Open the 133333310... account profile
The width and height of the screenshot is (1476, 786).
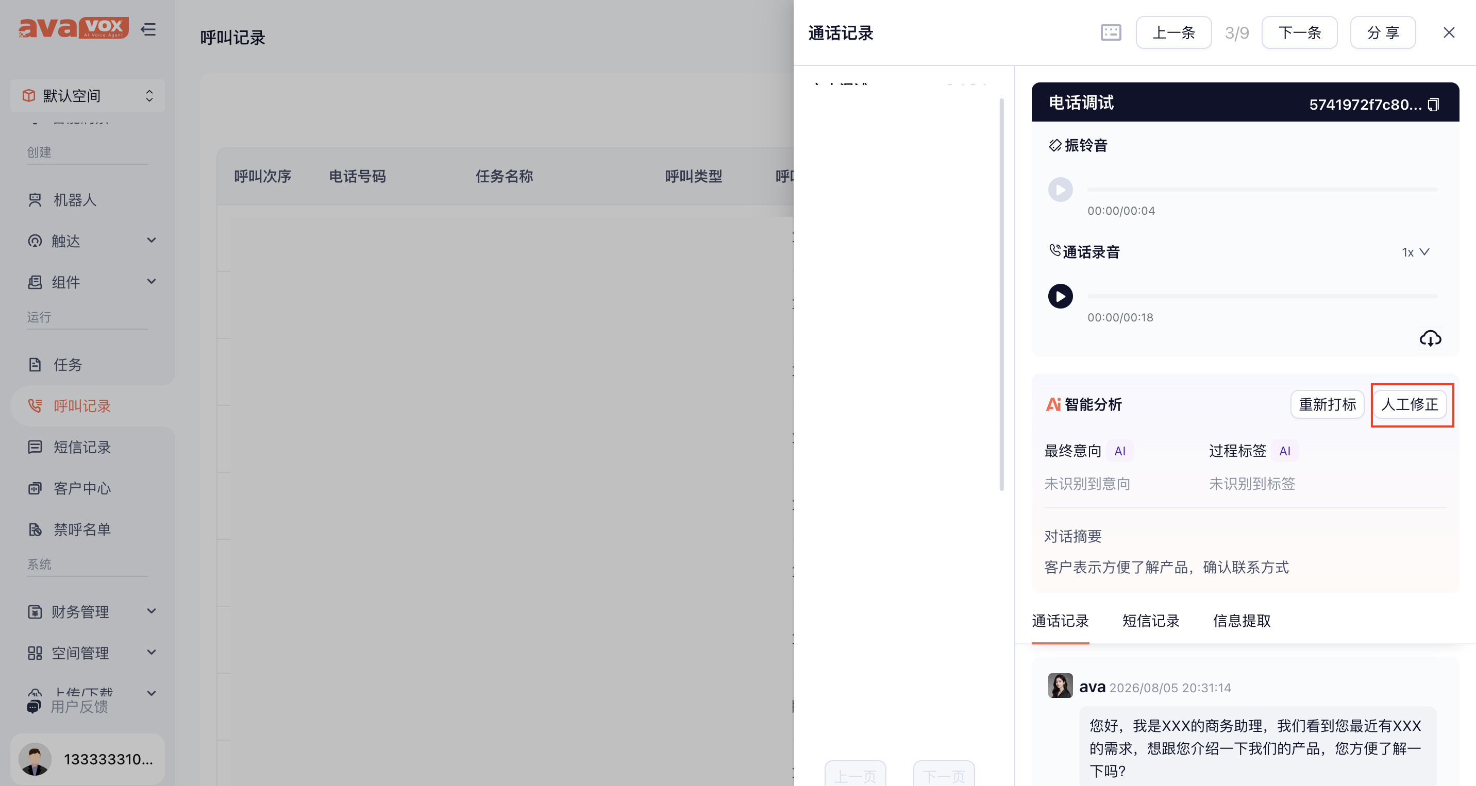pos(88,759)
